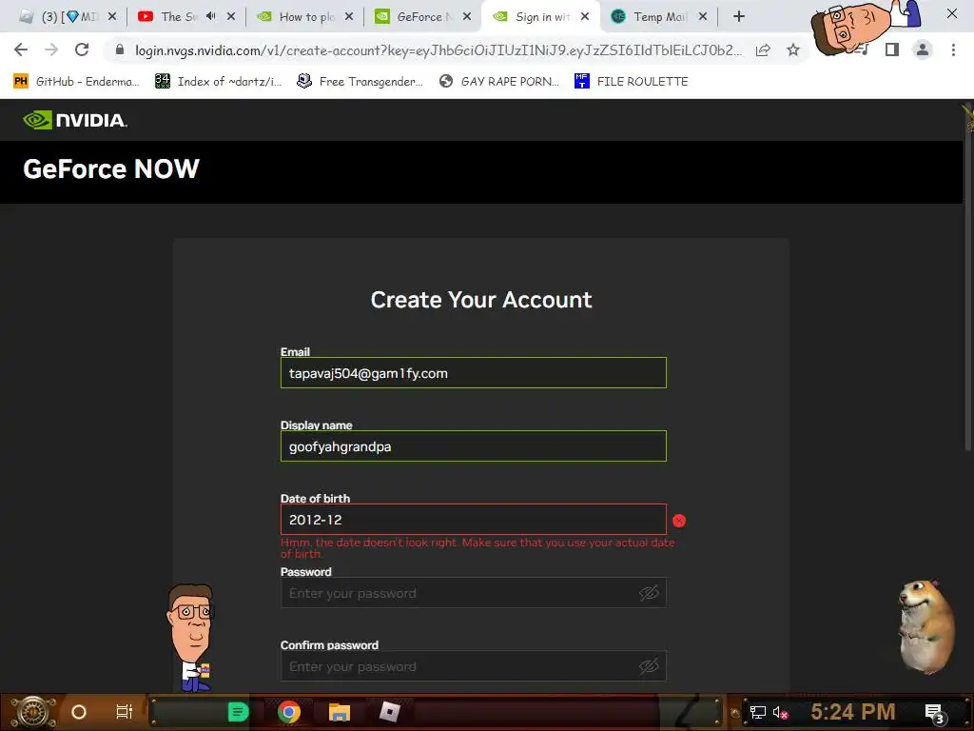
Task: Open the 5:24 PM clock
Action: 853,712
